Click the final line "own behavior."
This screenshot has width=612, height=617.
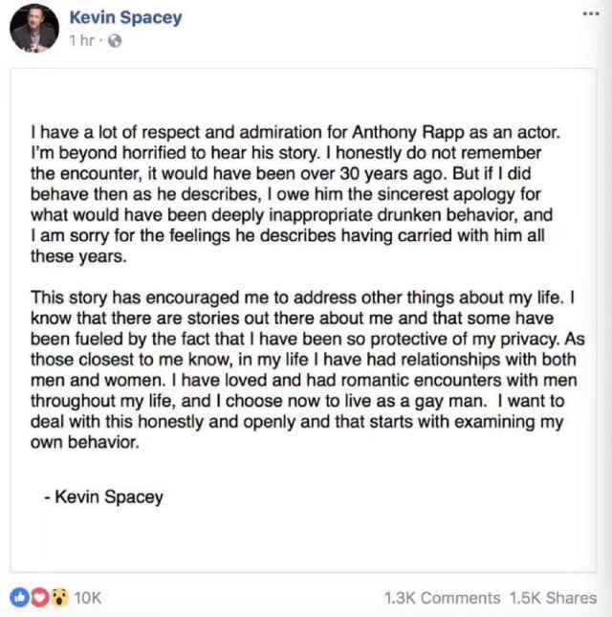[85, 442]
